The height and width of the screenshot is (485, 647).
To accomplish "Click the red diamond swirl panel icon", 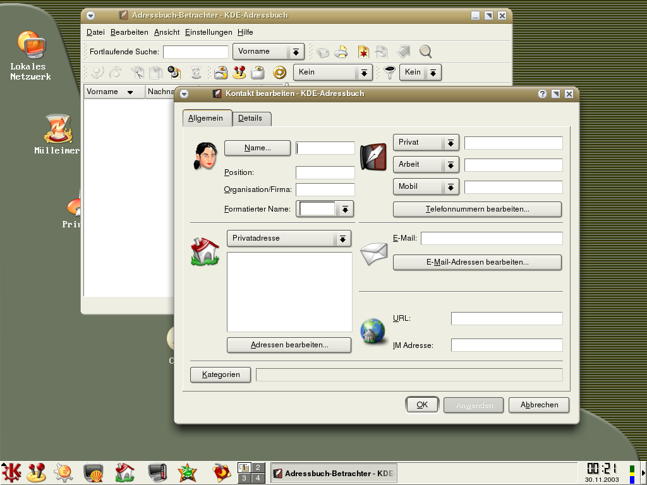I will (222, 472).
